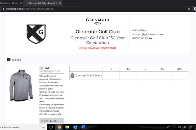196x130 pixels.
Task: Enter quantity in size S cell
Action: click(111, 76)
